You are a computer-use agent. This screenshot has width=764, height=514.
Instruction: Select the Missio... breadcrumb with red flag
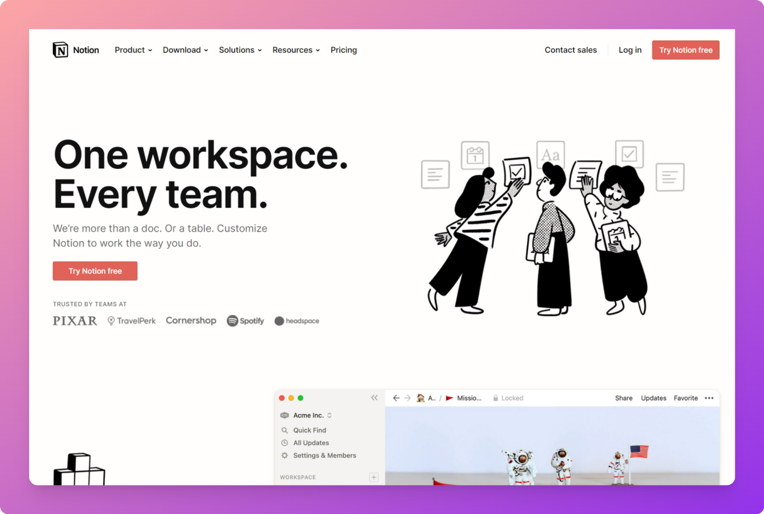(464, 398)
